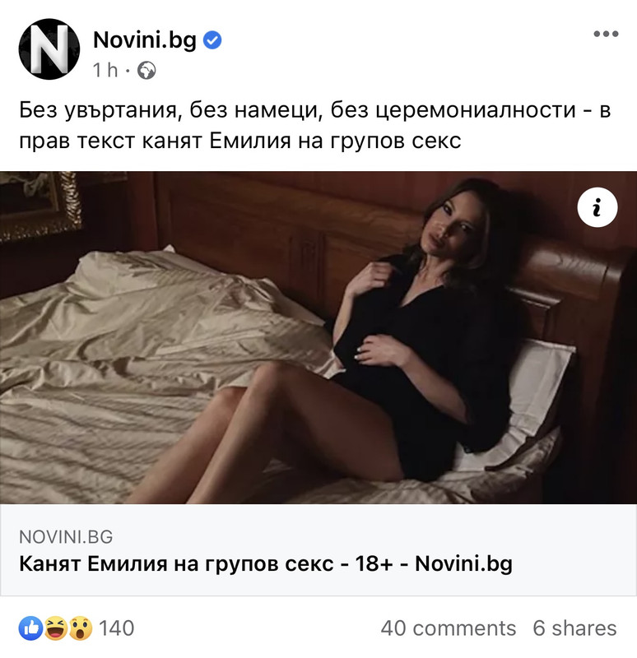This screenshot has height=658, width=637.
Task: Click the second caption line mentioning Емилия
Action: click(239, 141)
